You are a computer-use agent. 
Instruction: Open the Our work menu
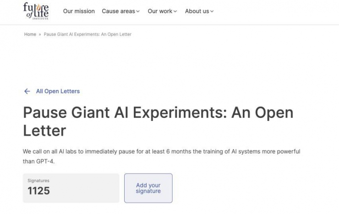pyautogui.click(x=162, y=11)
